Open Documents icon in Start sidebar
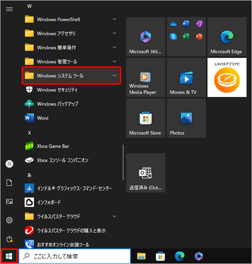Viewport: 252px width, 264px height. (x=9, y=183)
